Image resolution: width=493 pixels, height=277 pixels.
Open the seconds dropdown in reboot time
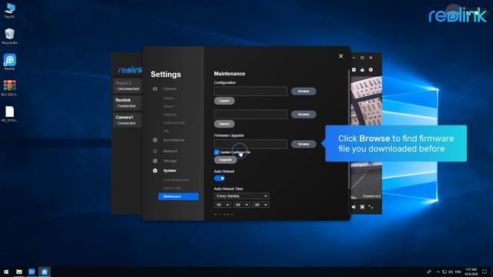[260, 205]
